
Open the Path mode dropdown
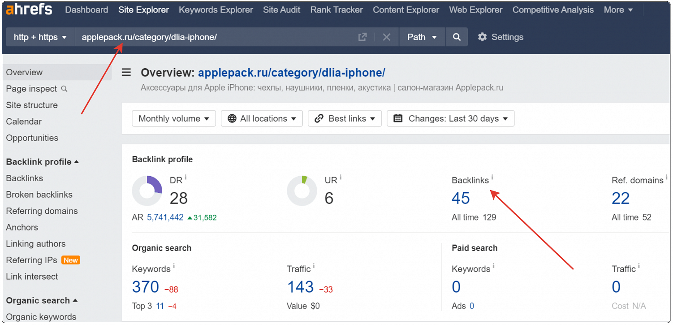[x=422, y=37]
